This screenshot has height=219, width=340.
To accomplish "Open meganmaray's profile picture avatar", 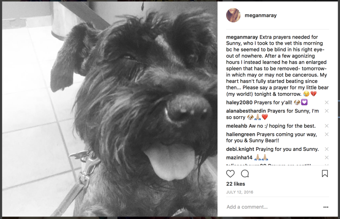I will pyautogui.click(x=233, y=15).
